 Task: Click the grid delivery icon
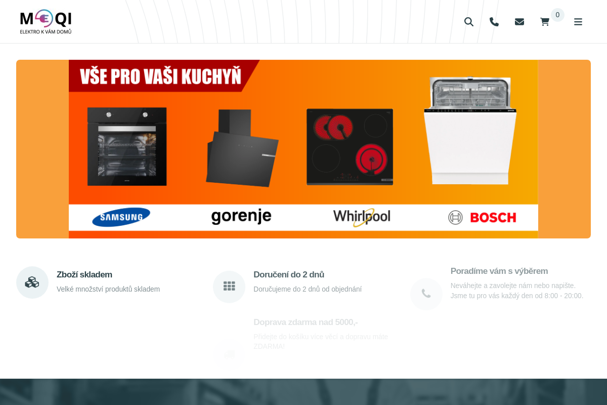229,287
